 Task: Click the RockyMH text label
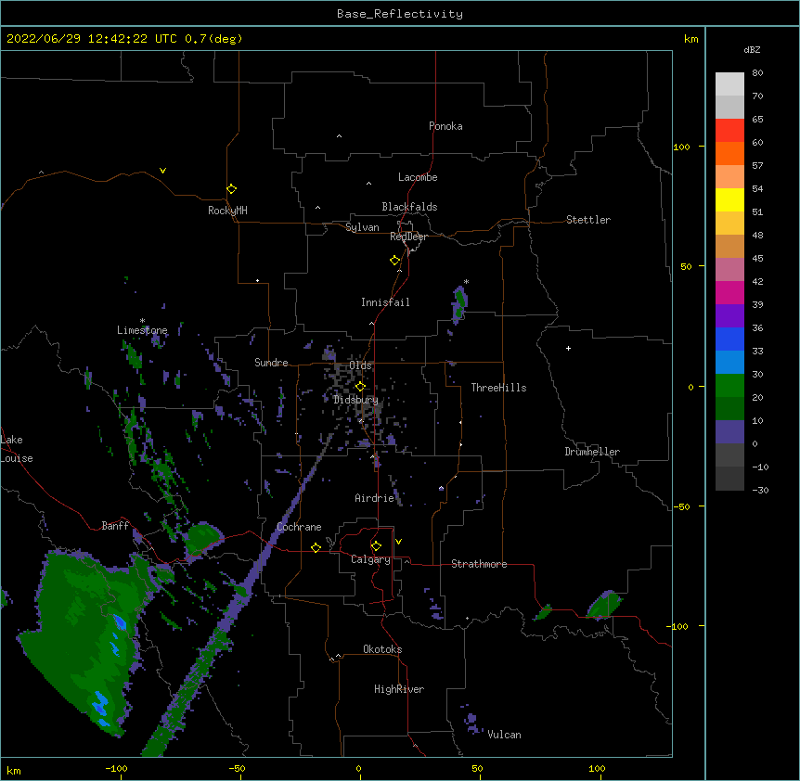coord(227,211)
